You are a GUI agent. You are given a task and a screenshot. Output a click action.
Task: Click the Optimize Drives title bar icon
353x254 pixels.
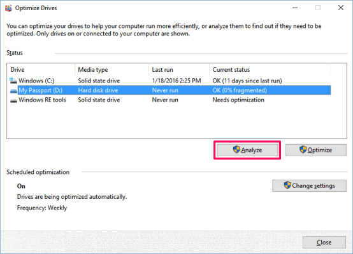(x=8, y=8)
